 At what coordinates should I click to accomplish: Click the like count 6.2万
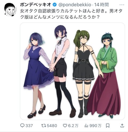pos(73,126)
